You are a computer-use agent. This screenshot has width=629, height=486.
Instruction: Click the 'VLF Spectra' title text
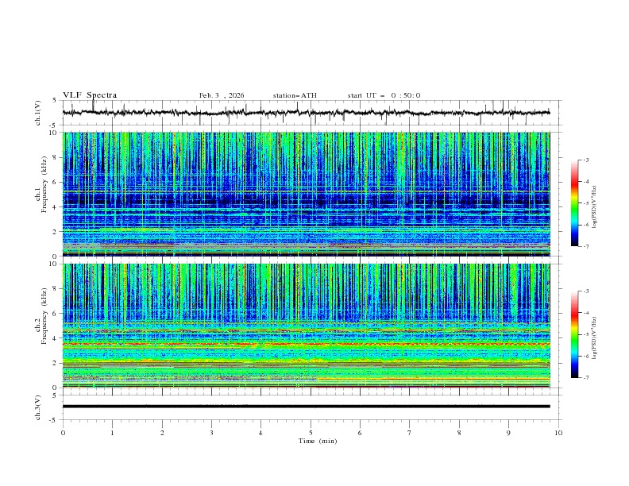coord(90,95)
